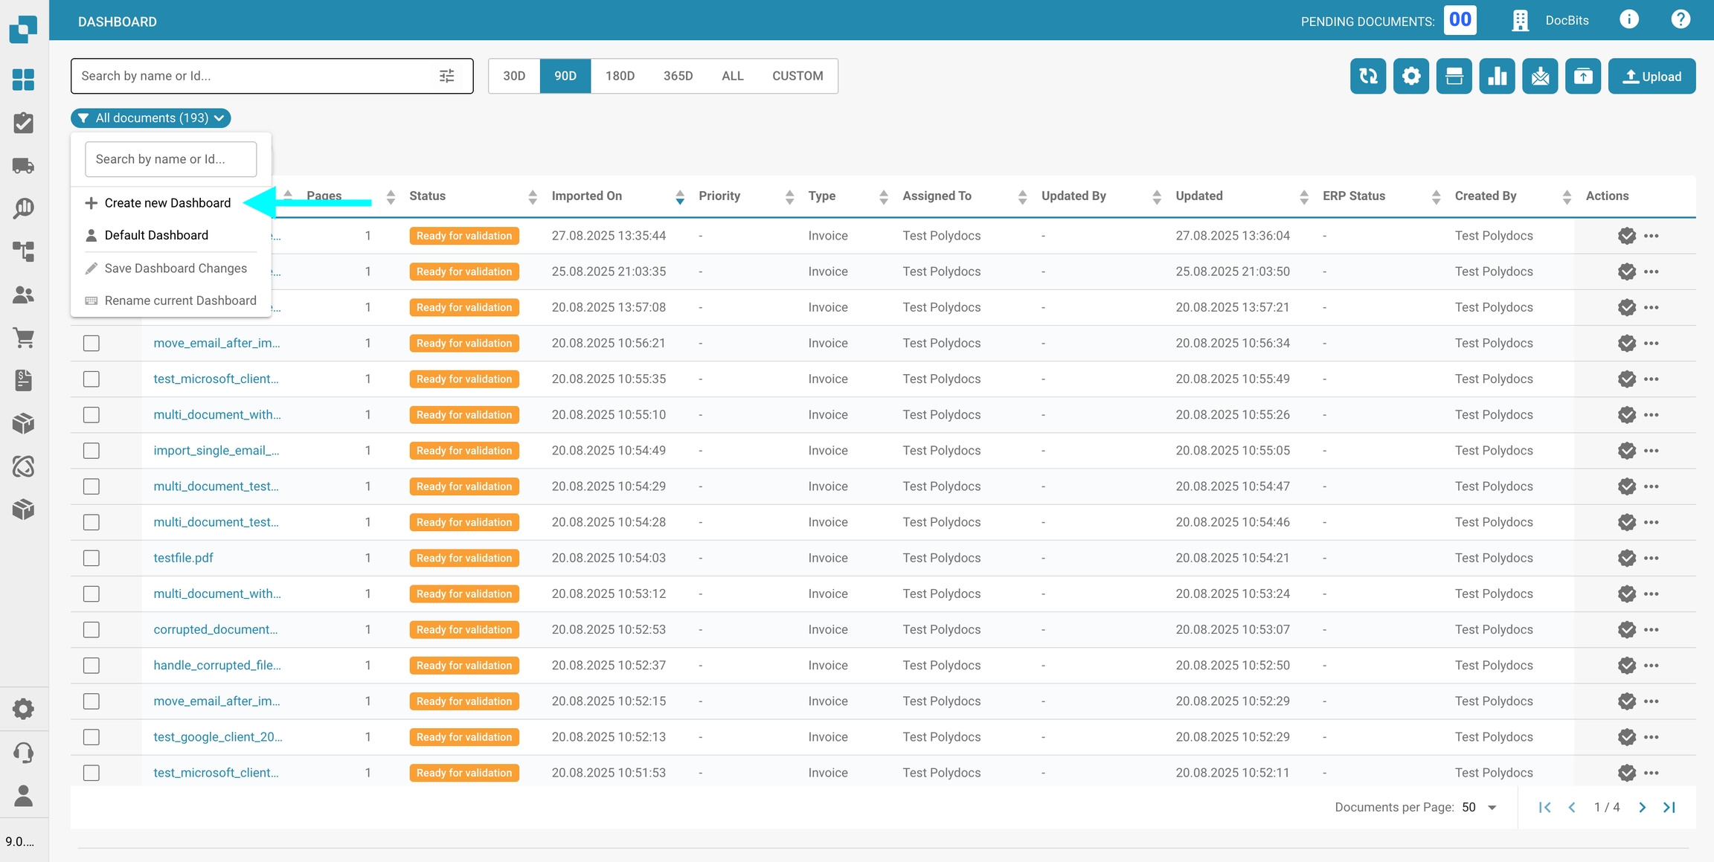This screenshot has height=862, width=1714.
Task: Click validate icon for testfile.pdf row
Action: [1626, 558]
